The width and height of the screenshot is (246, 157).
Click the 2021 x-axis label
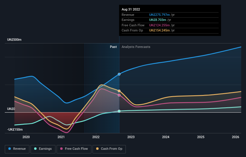[x=61, y=137]
